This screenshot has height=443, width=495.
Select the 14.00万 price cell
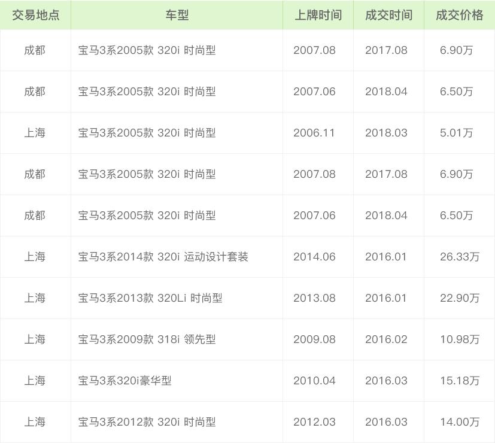[x=459, y=422]
